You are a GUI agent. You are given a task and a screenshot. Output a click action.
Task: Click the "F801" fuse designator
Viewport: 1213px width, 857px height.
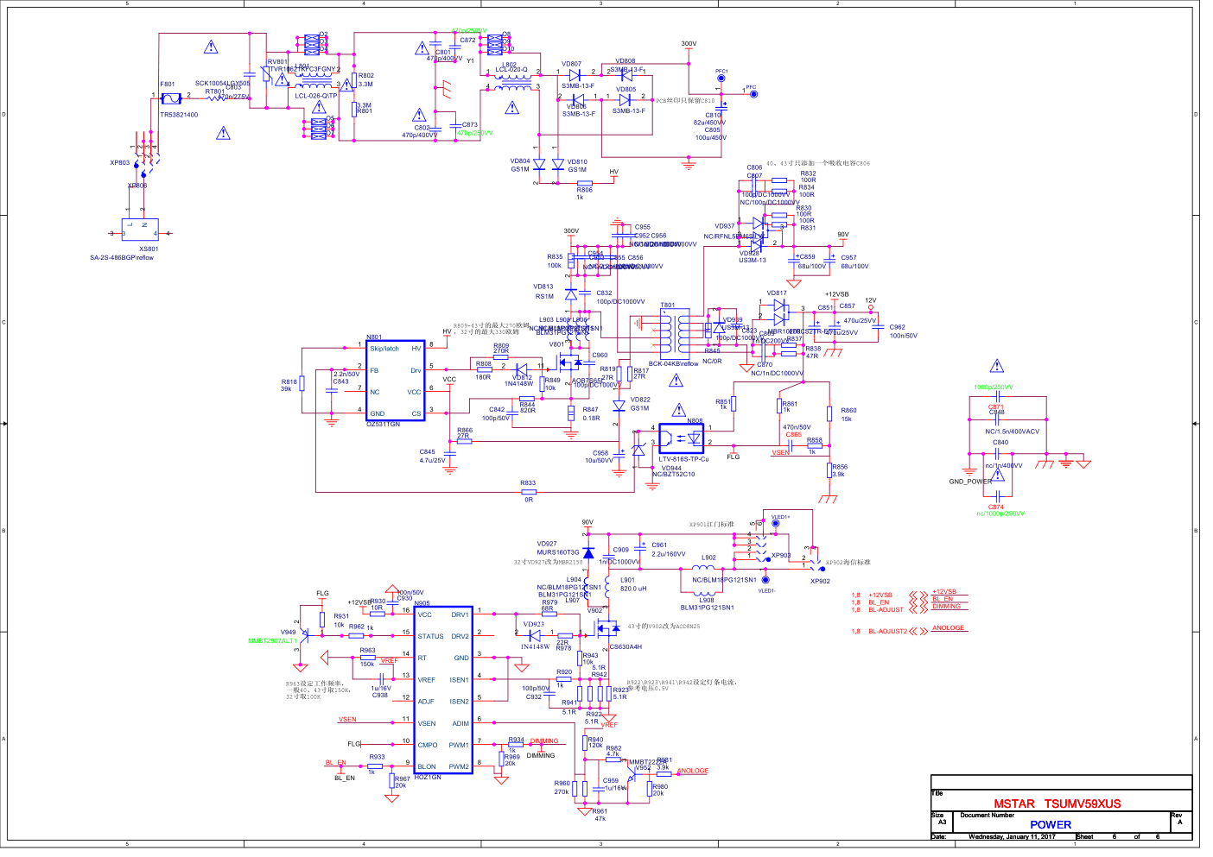click(168, 85)
